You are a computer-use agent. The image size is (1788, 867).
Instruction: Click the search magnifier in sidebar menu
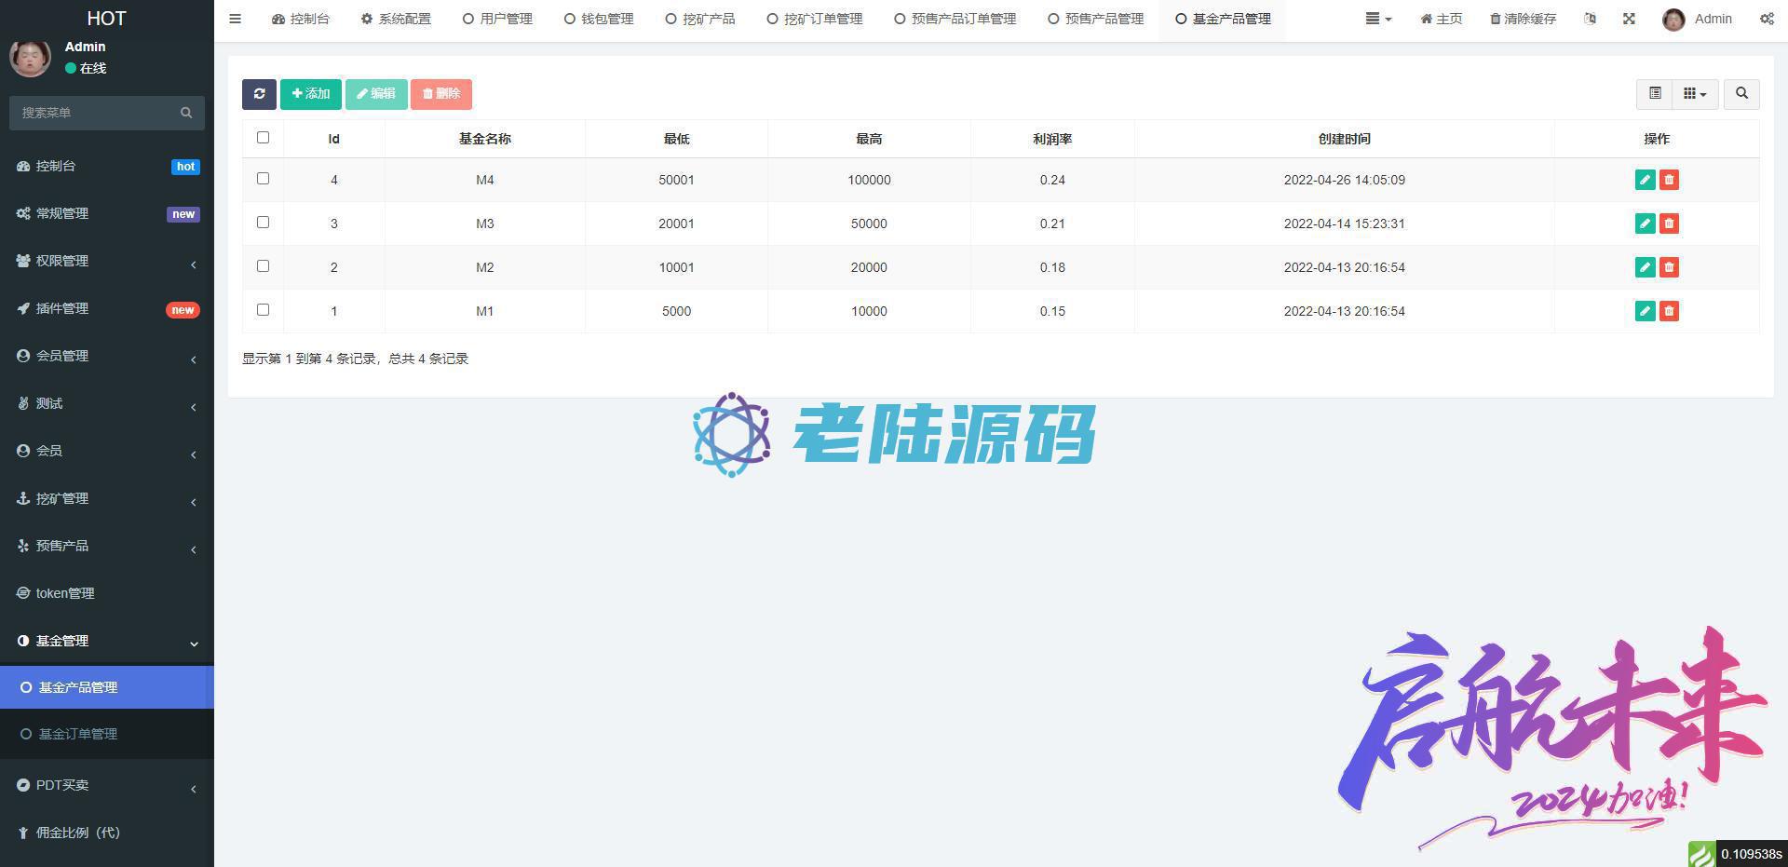186,113
